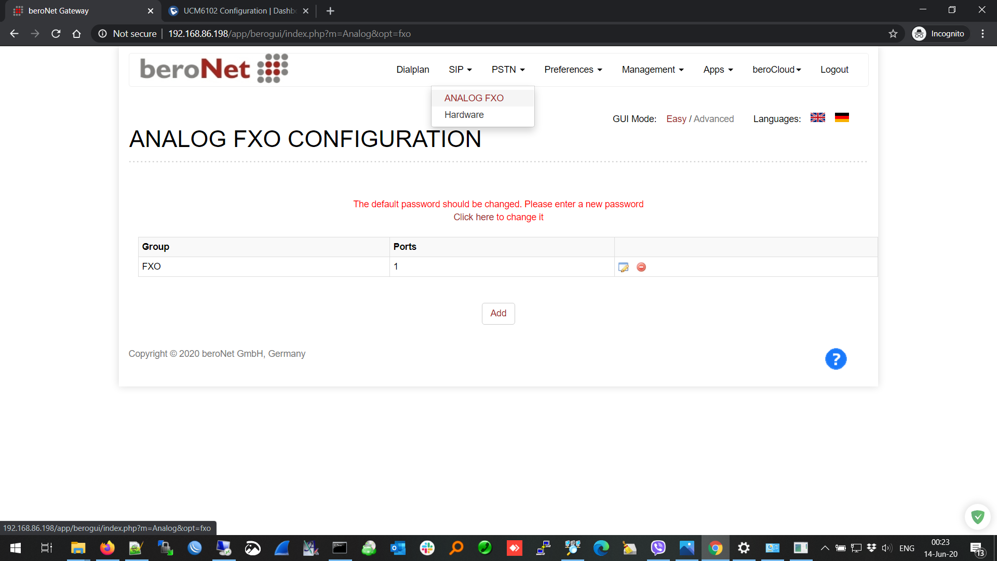Bookmark this page with the star icon
The image size is (997, 561).
893,34
